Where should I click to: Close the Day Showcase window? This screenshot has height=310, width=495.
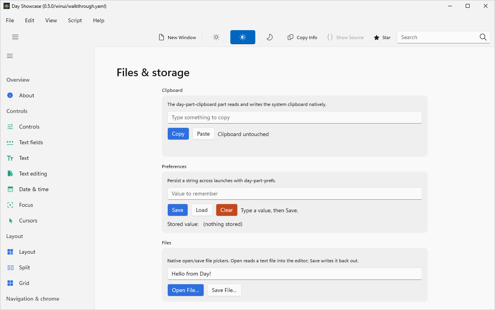[486, 6]
